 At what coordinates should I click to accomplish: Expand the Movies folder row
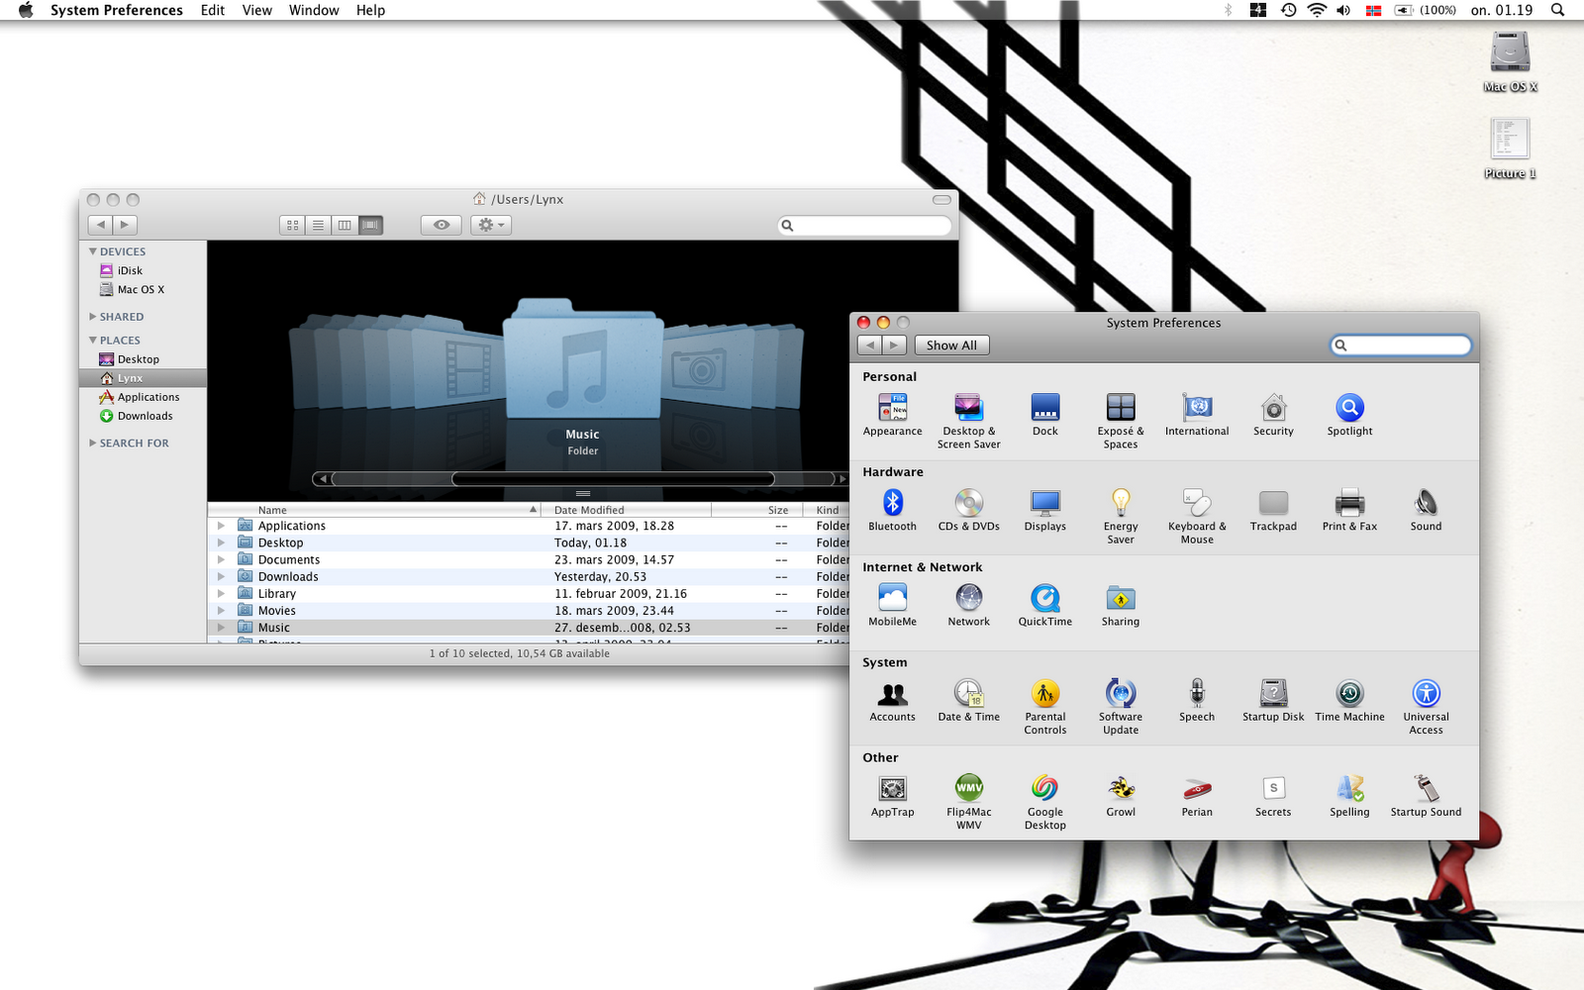[222, 610]
